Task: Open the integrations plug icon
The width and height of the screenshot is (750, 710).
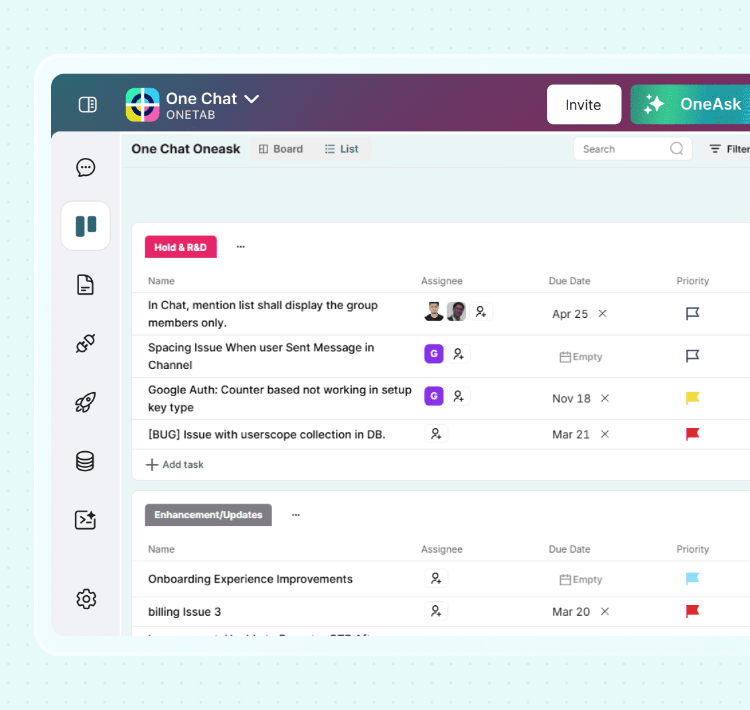Action: click(x=86, y=344)
